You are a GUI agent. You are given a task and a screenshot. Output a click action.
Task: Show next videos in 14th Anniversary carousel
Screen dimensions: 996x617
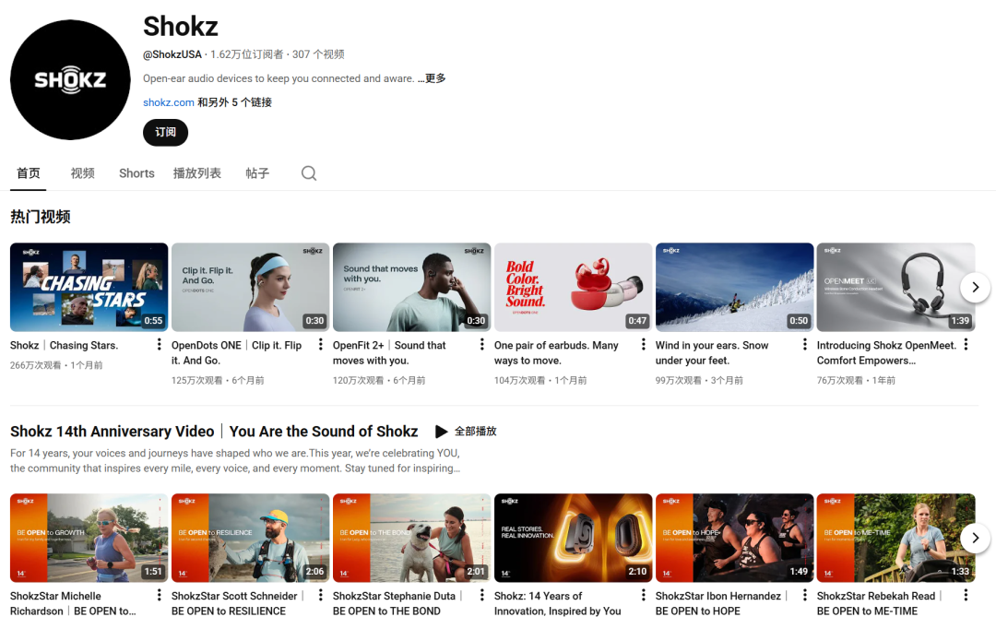[975, 539]
